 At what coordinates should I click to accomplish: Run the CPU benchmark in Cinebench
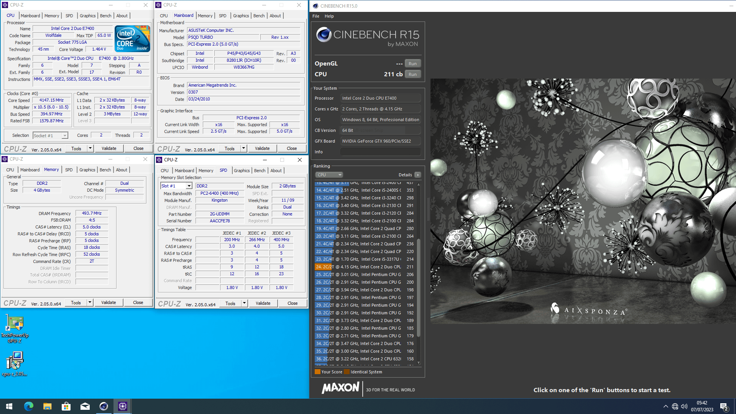[412, 74]
